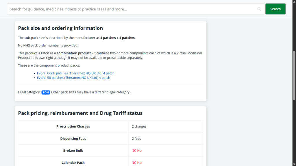Select the Dispensing Fees row label
The width and height of the screenshot is (296, 166).
click(x=73, y=139)
